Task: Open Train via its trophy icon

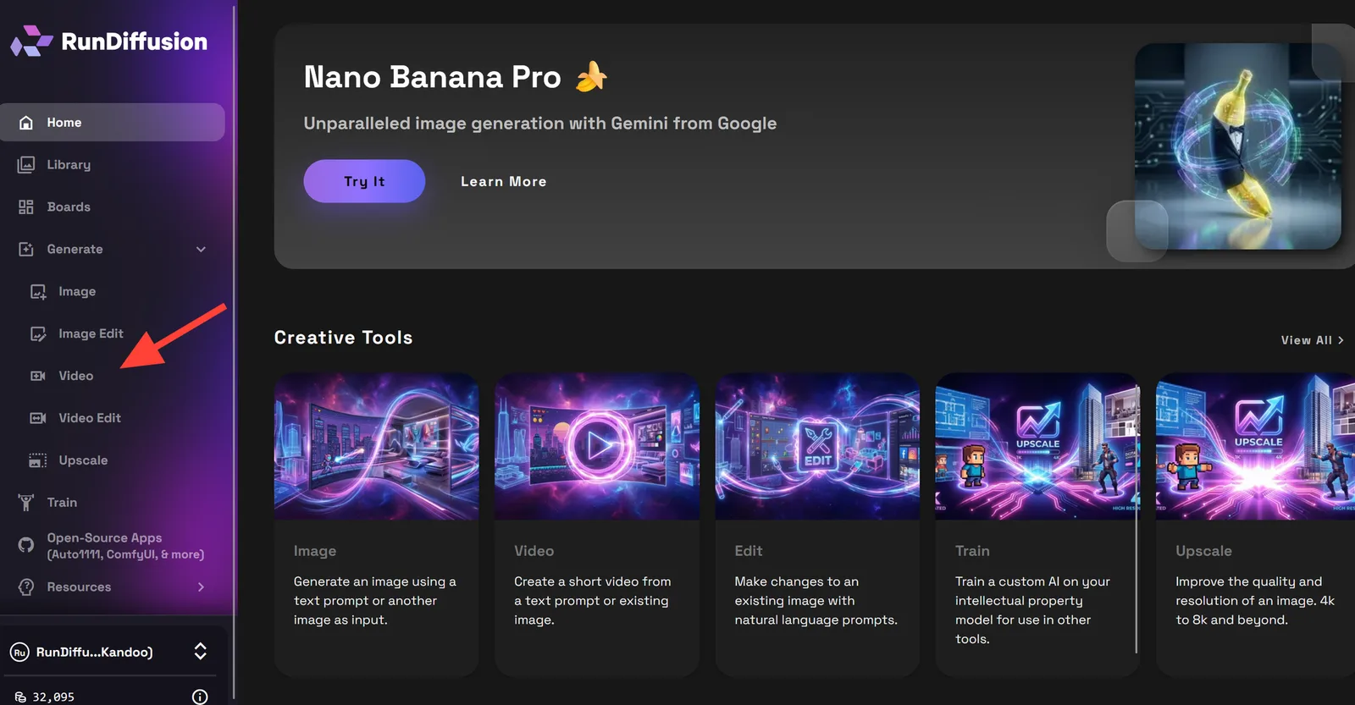Action: pos(26,503)
